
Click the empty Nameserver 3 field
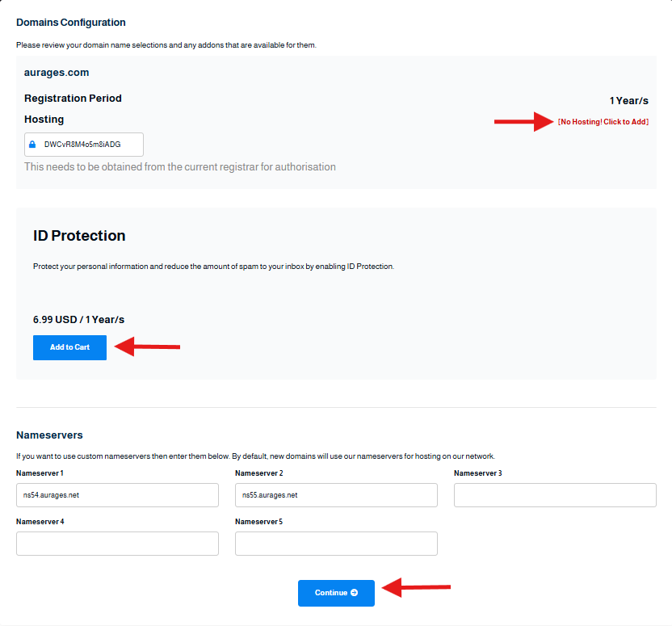[555, 495]
